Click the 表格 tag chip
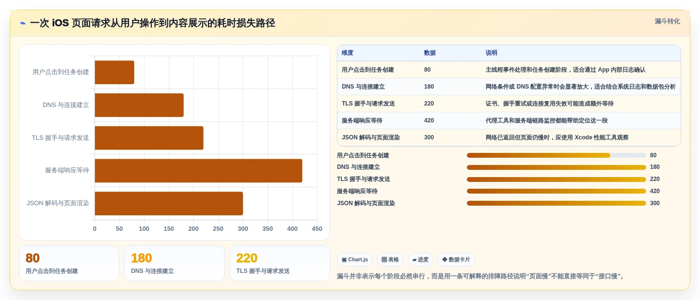Viewport: 700px width, 300px height. pyautogui.click(x=390, y=259)
